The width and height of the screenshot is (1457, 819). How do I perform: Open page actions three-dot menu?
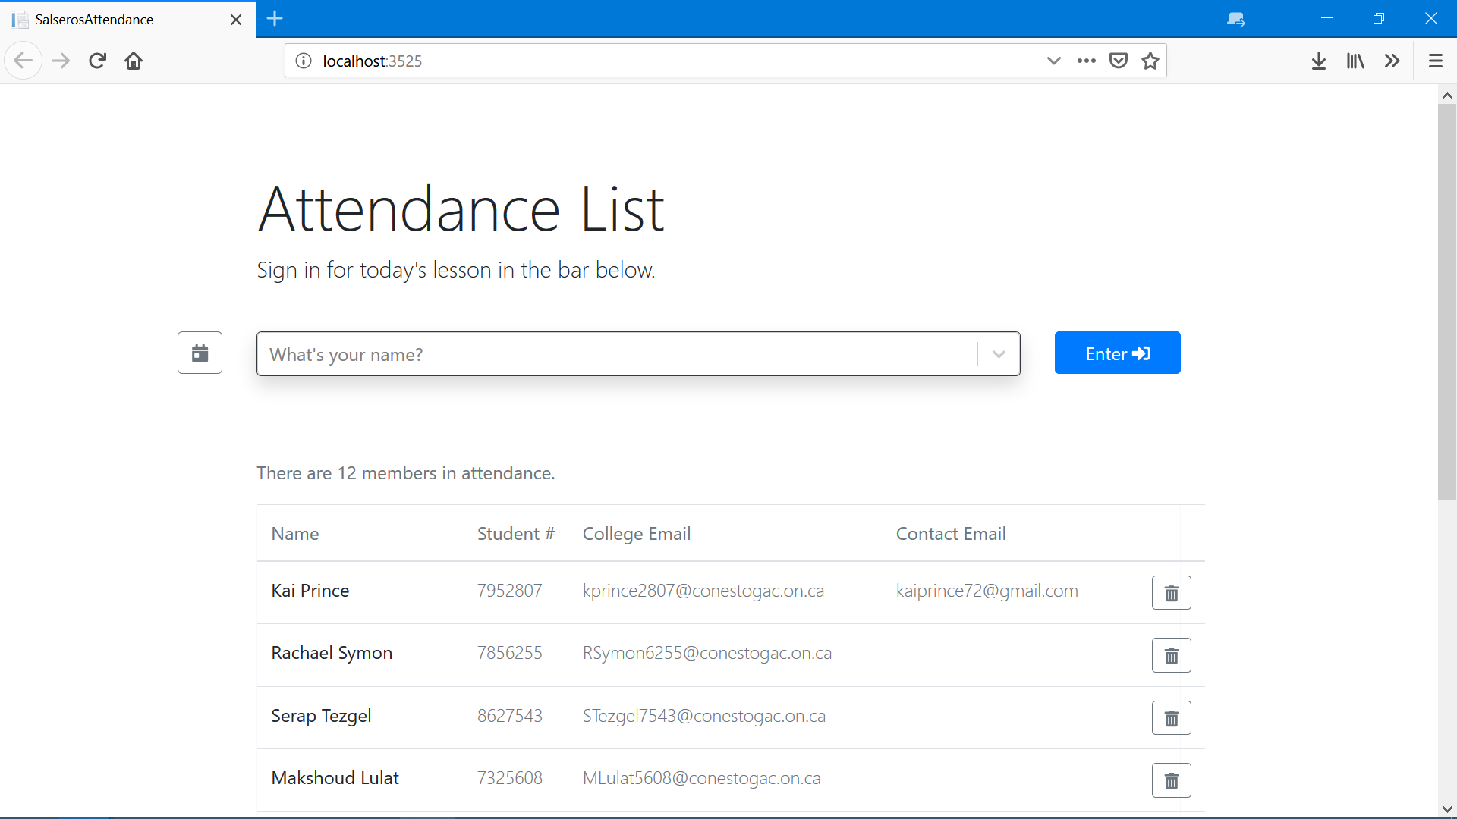click(1086, 61)
